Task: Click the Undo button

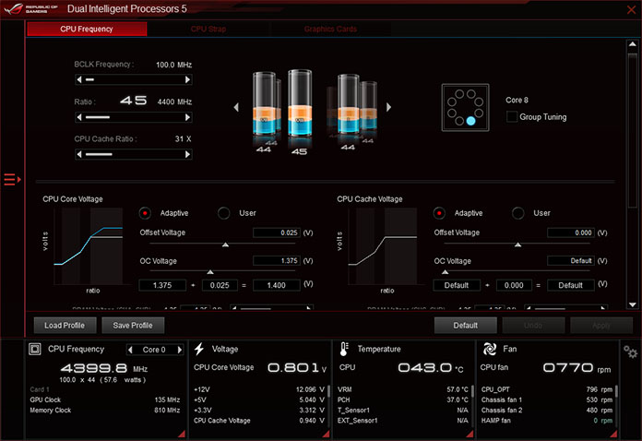Action: 533,326
